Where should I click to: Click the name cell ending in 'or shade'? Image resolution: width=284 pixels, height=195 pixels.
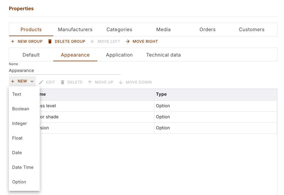(97, 117)
